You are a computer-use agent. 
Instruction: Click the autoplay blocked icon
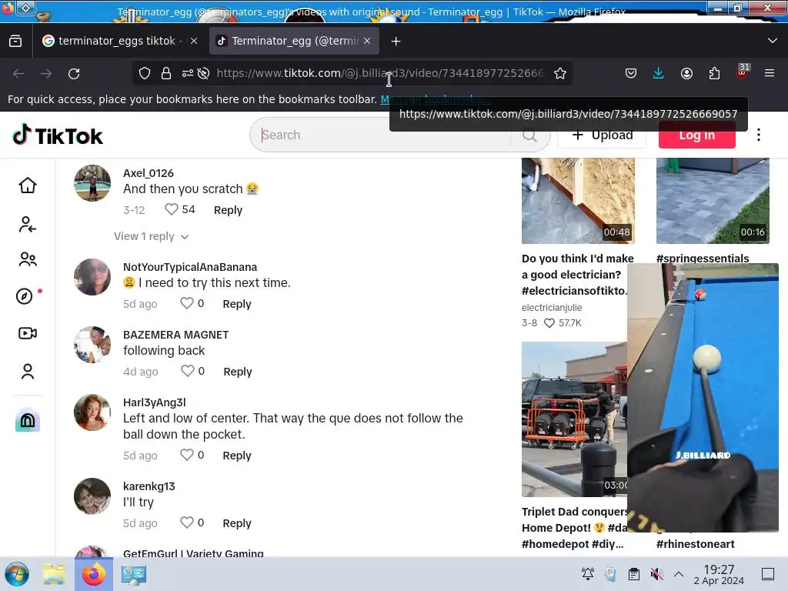(x=203, y=73)
